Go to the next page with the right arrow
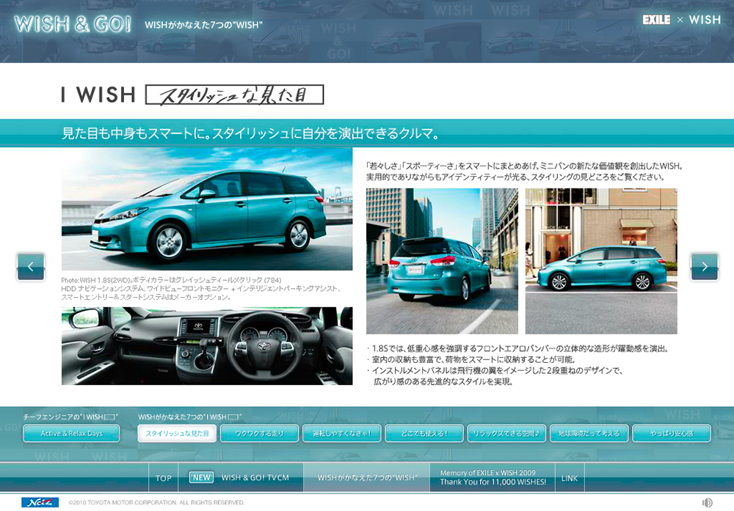Screen dimensions: 734x511 click(704, 266)
